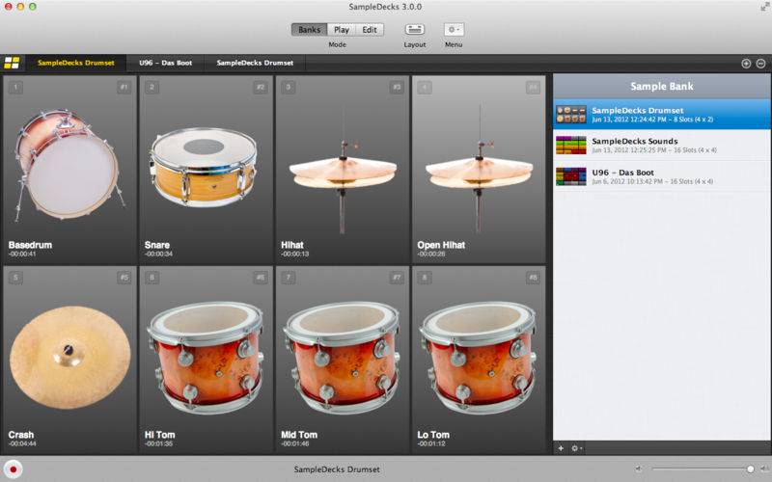Trigger the Open Hihat pad
This screenshot has height=482, width=772.
(x=479, y=170)
